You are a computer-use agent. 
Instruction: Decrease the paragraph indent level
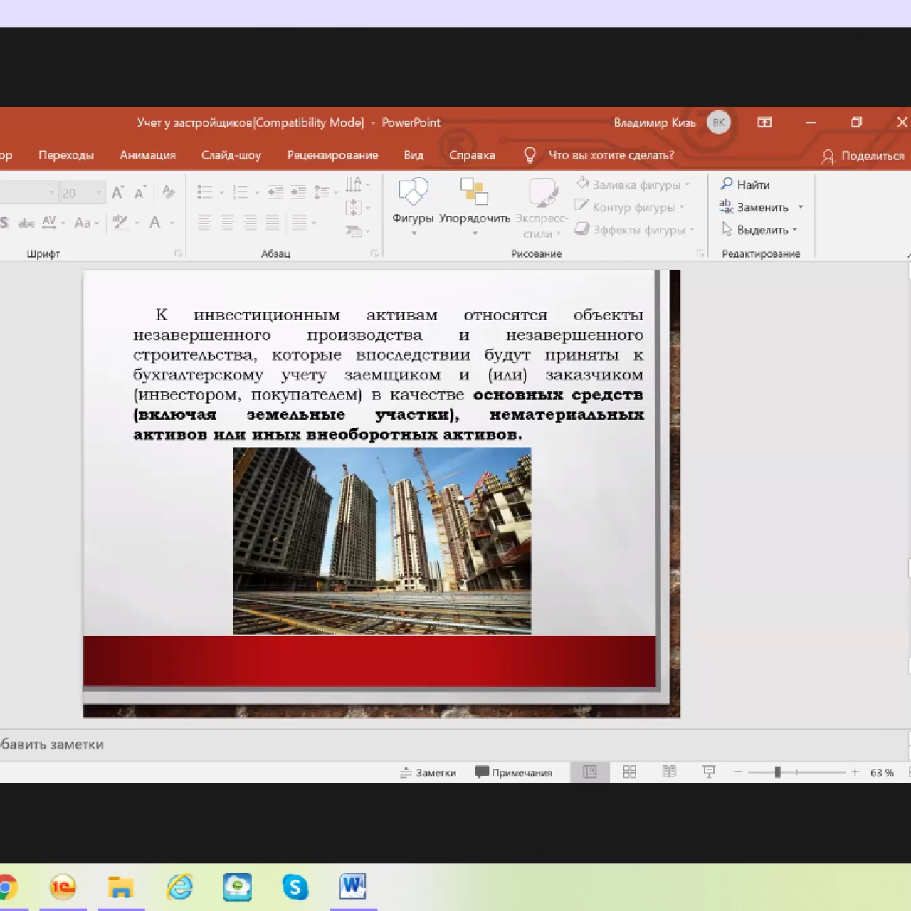pyautogui.click(x=275, y=192)
